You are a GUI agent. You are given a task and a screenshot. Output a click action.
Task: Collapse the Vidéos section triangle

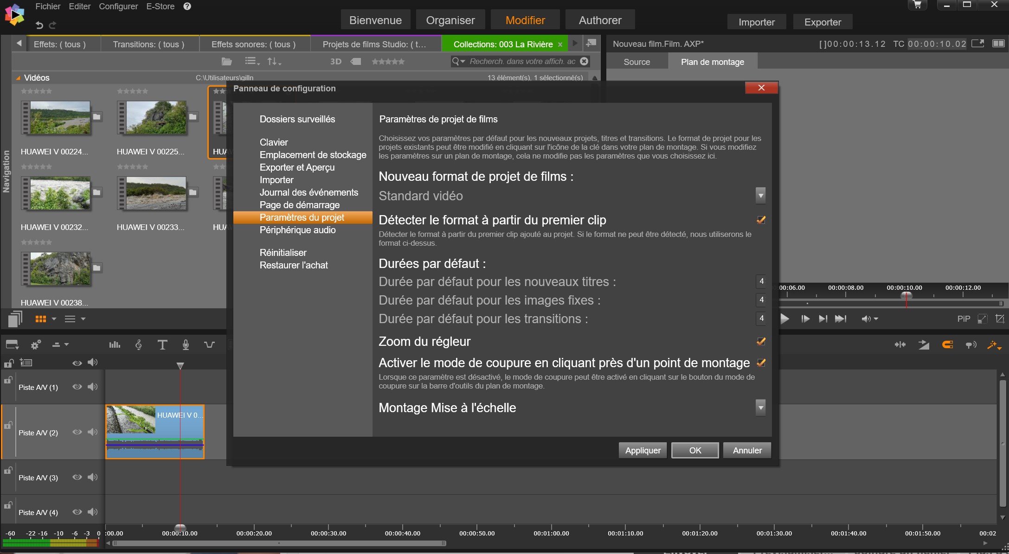tap(18, 78)
